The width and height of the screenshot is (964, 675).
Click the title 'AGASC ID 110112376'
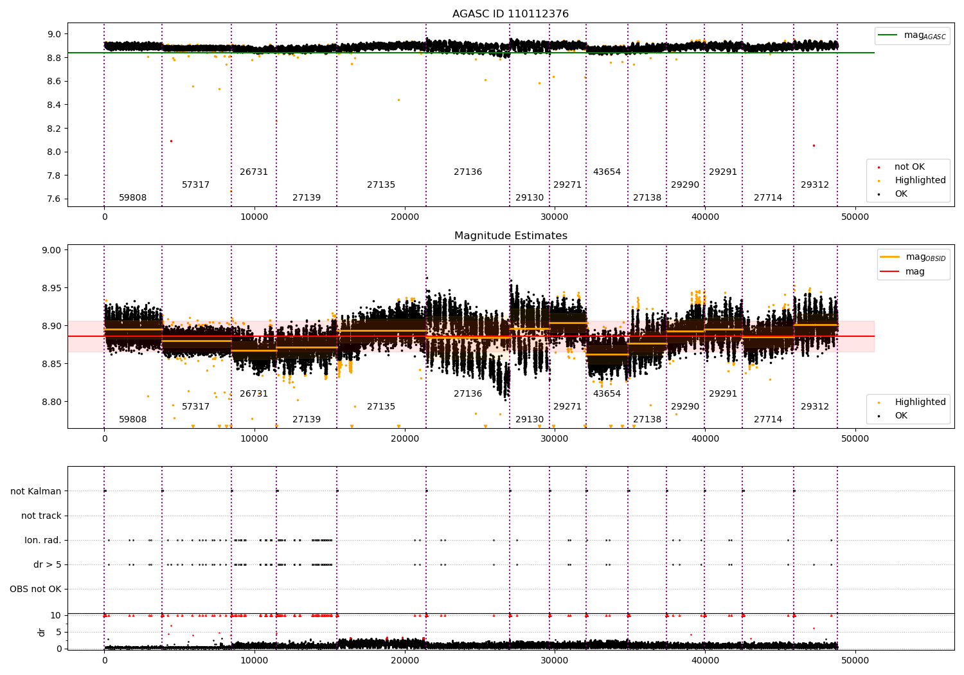pos(510,14)
